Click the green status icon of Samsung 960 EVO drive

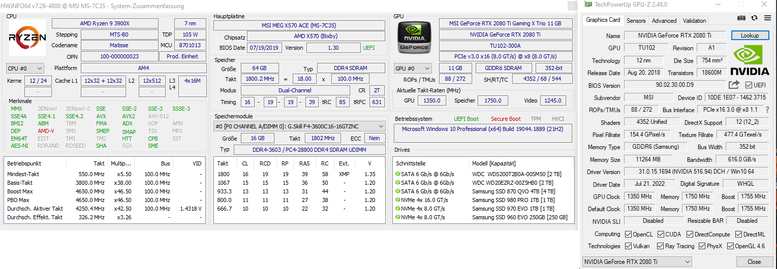pos(397,217)
